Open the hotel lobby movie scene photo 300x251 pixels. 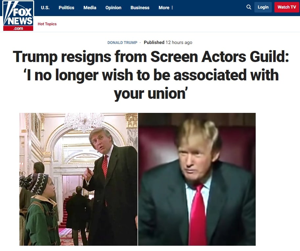click(78, 179)
